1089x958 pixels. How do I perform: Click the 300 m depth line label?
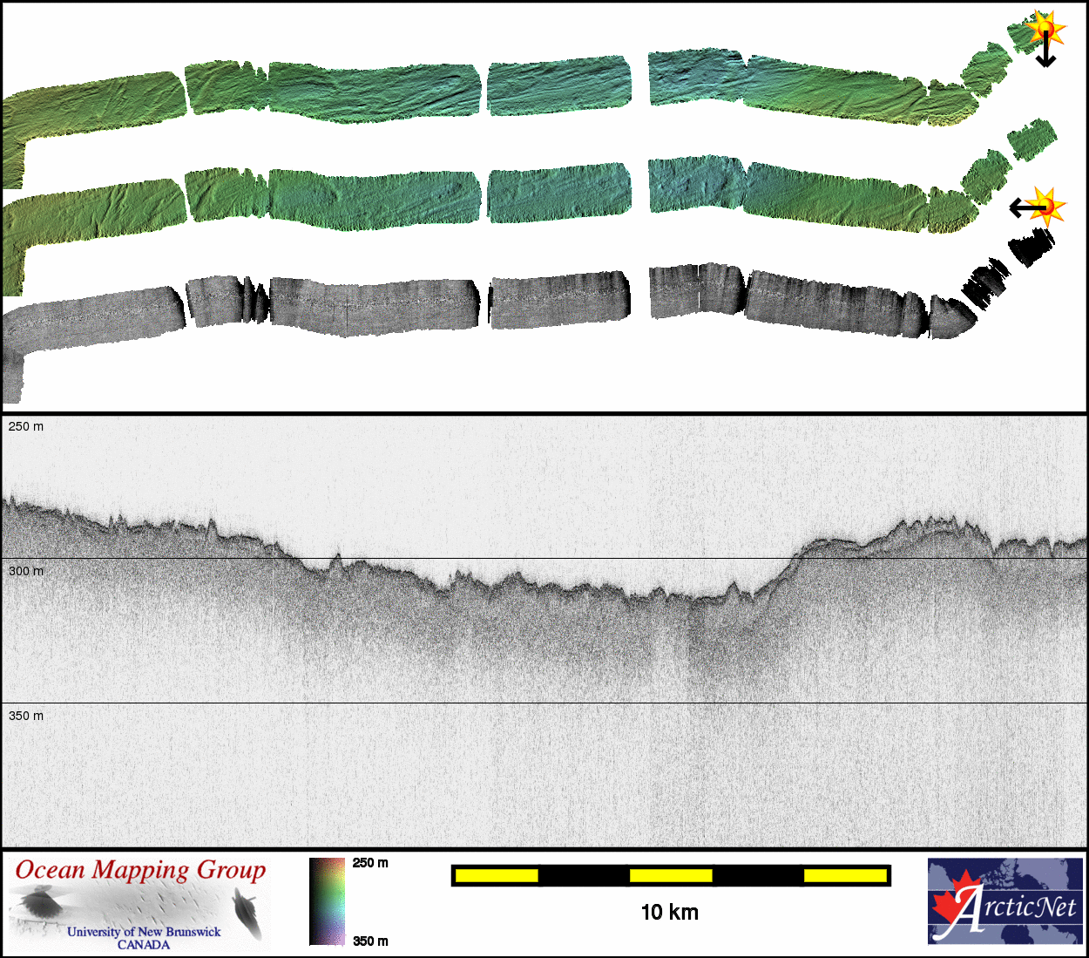[x=25, y=571]
